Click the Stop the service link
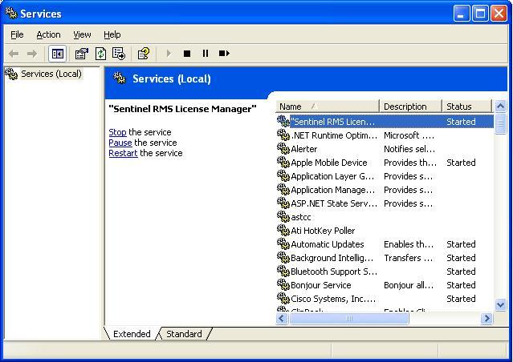513x362 pixels. (x=117, y=132)
